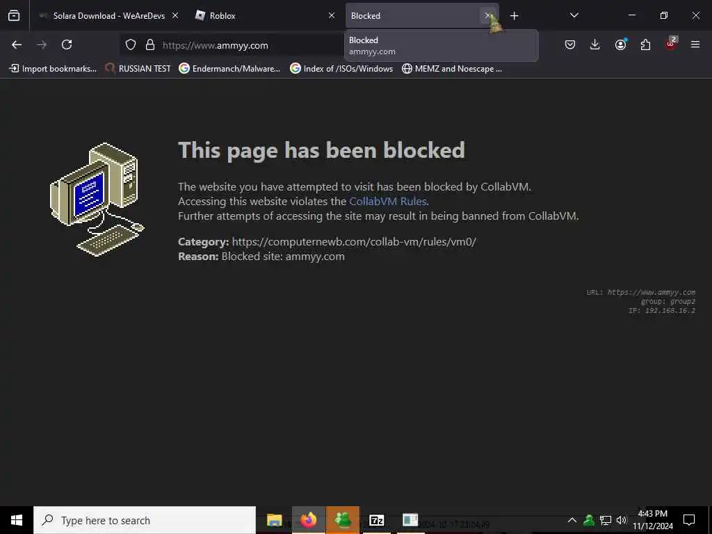Open a new tab
Screen dimensions: 712x534
pyautogui.click(x=514, y=16)
